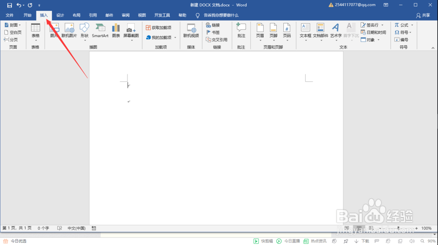Expand the 公式 equation dropdown
Screen dimensions: 438x245
coord(412,25)
